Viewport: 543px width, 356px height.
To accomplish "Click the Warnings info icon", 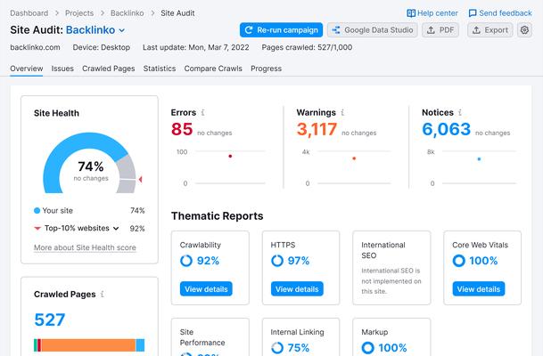I will pyautogui.click(x=342, y=112).
